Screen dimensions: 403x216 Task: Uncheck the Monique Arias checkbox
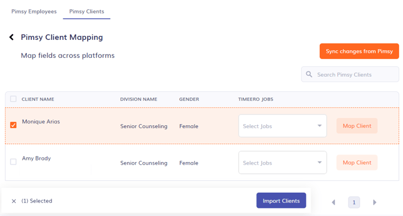pyautogui.click(x=13, y=125)
